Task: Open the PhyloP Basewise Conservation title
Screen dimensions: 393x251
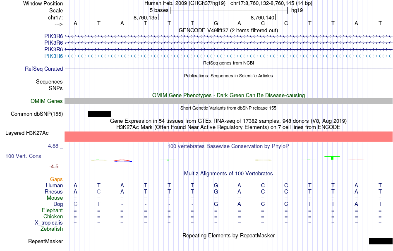Action: click(x=228, y=146)
